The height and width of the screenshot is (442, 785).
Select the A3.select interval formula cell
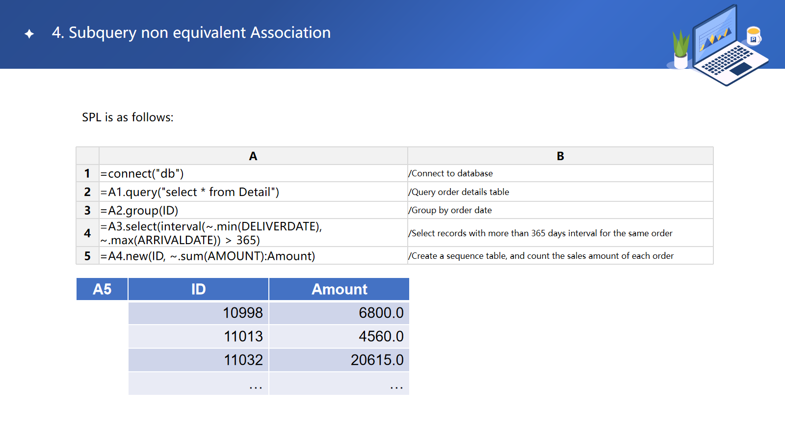pyautogui.click(x=253, y=233)
